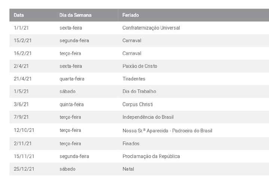Select the sábado weekday for 1/5/21

pos(67,91)
